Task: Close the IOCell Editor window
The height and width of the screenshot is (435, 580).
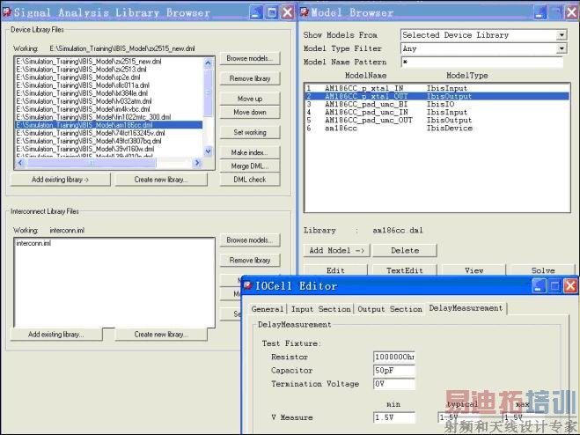Action: point(570,286)
